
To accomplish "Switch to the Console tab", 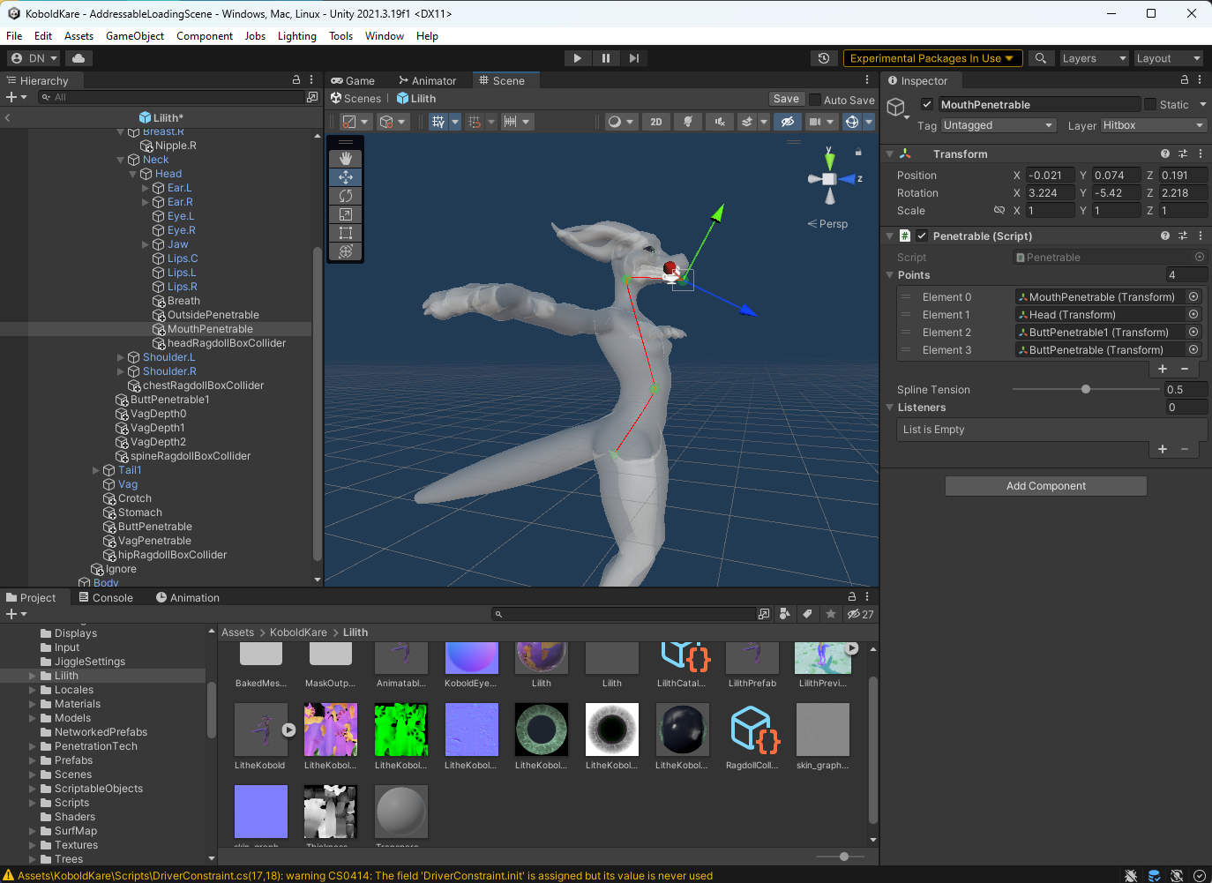I will tap(106, 597).
